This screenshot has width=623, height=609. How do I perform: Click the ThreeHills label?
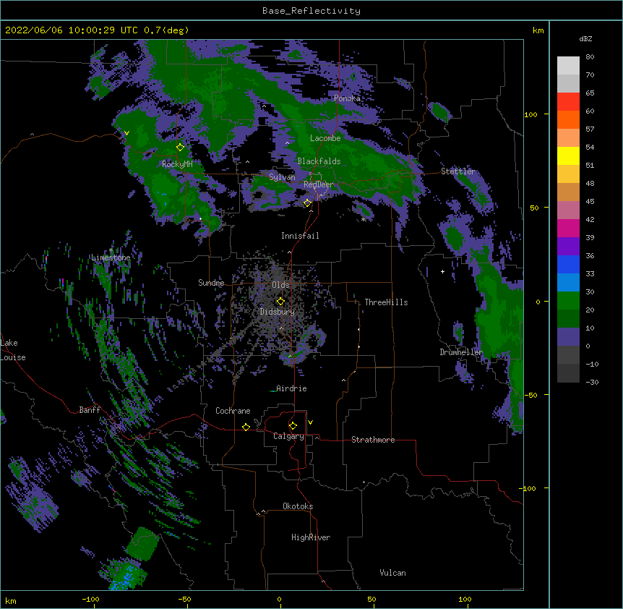(386, 302)
